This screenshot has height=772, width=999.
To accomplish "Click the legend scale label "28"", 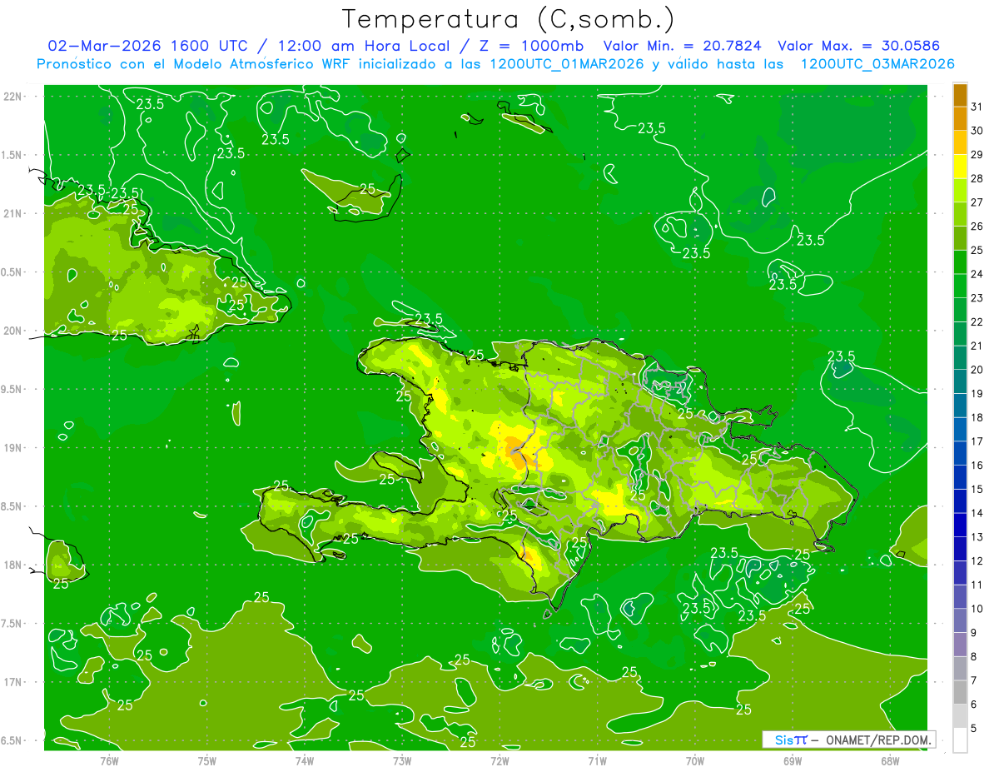I will [x=977, y=178].
